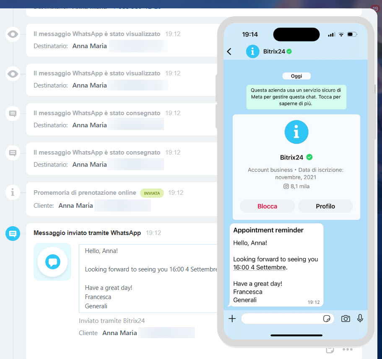The width and height of the screenshot is (382, 359).
Task: Click the first eye icon for viewed message
Action: [x=13, y=34]
